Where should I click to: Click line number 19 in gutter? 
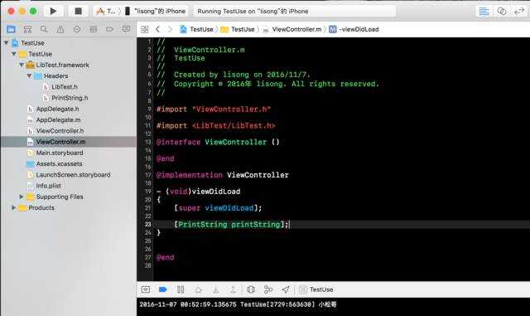[x=148, y=192]
